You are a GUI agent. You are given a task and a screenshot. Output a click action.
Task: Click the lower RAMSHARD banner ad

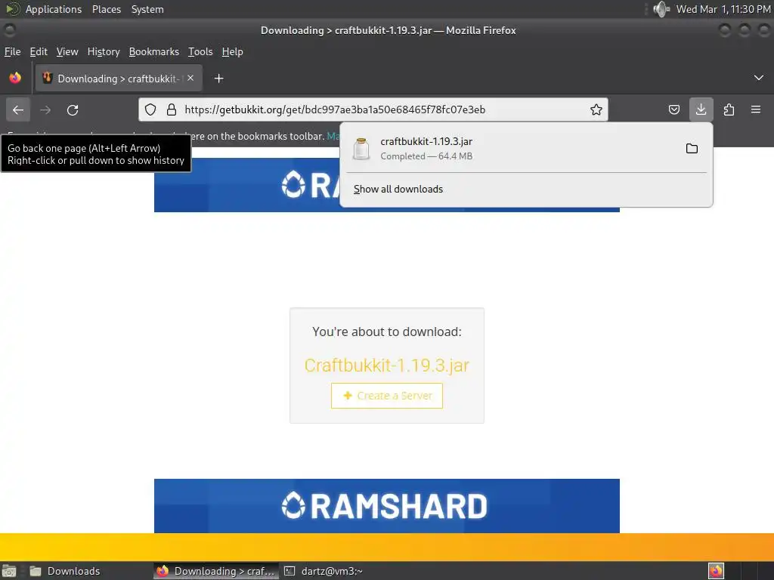pyautogui.click(x=386, y=506)
